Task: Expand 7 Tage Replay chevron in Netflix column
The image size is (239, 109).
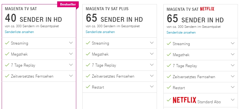Action: click(x=233, y=65)
